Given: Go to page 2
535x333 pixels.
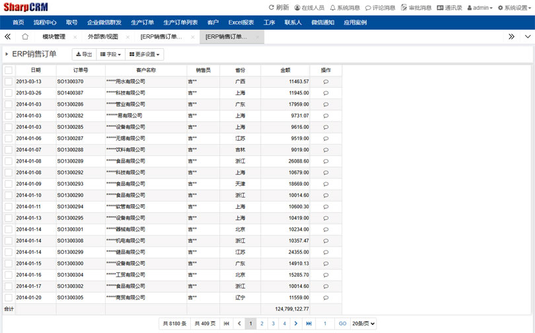Looking at the screenshot, I should [262, 324].
